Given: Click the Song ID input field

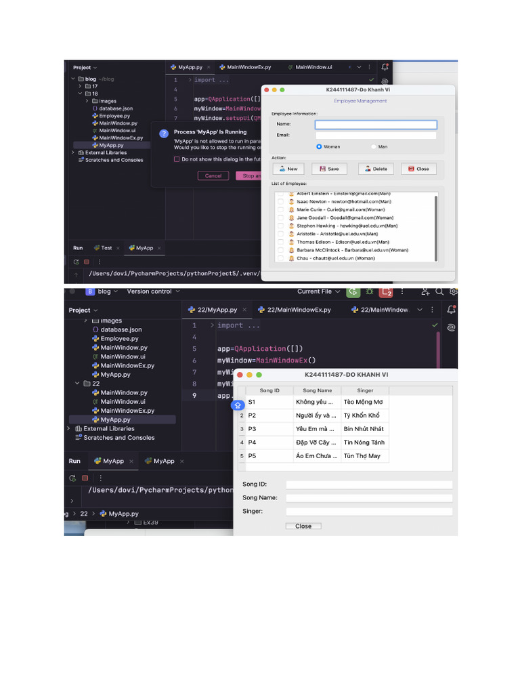Looking at the screenshot, I should coord(369,484).
